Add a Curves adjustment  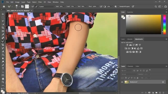[x=134, y=45]
